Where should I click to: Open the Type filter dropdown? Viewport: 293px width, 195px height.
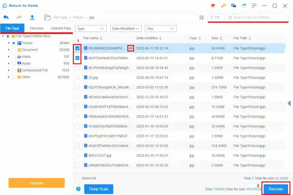(x=91, y=28)
